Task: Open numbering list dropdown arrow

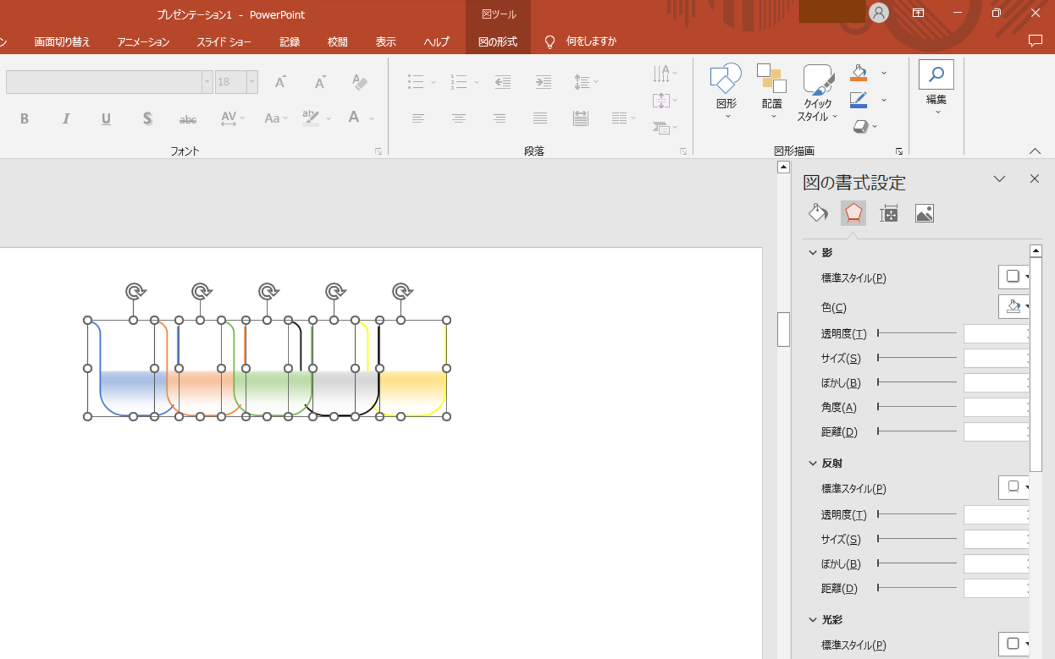Action: (477, 82)
